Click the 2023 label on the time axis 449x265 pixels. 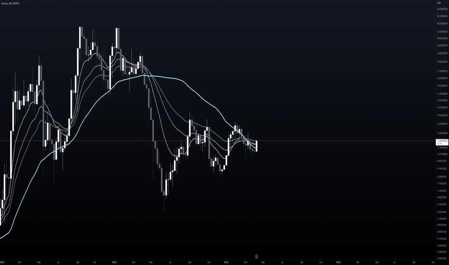click(226, 262)
